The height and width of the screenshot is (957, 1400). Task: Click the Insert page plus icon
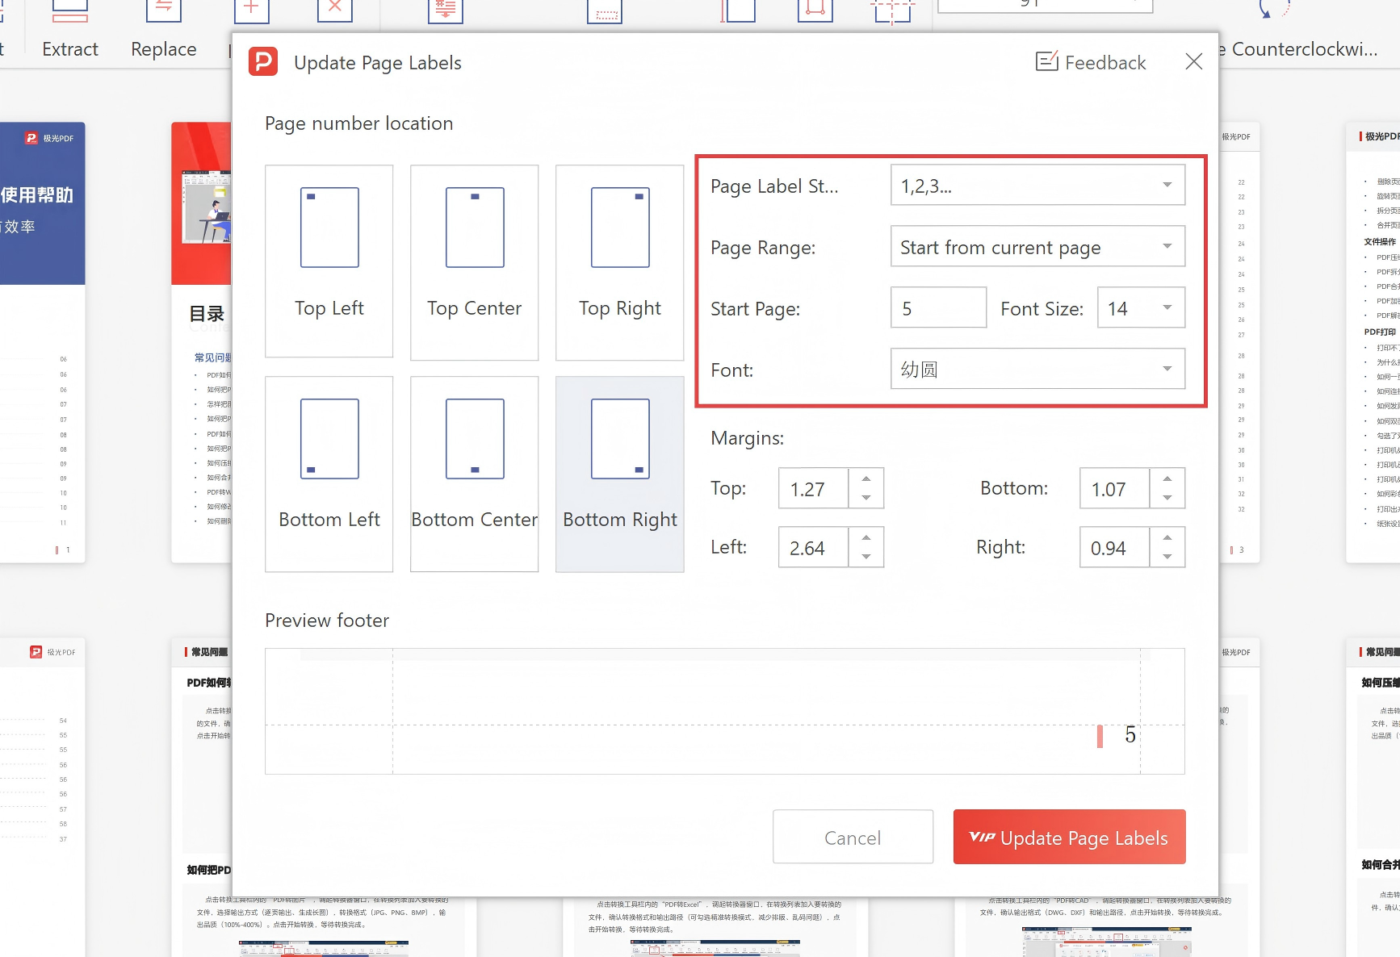coord(251,10)
